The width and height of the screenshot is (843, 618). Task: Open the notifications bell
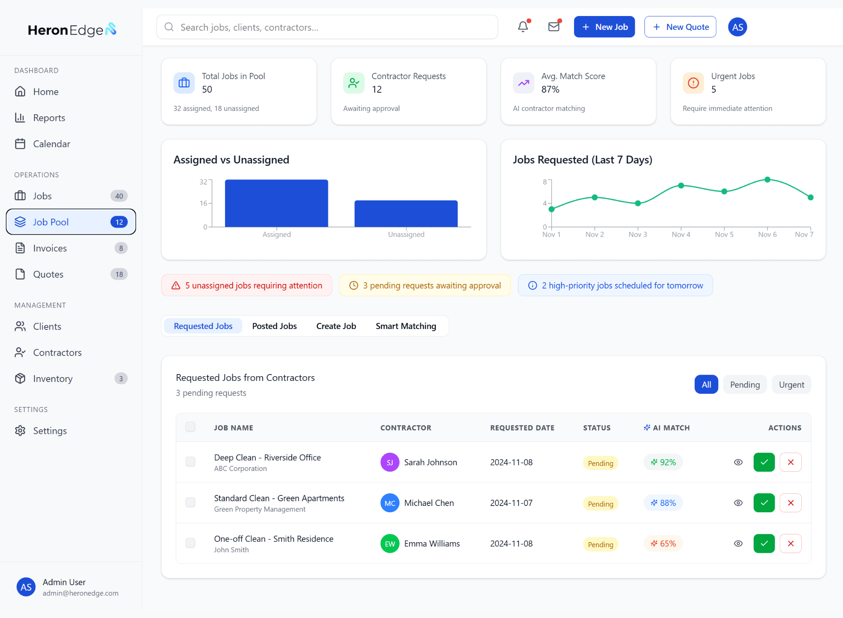[x=523, y=27]
